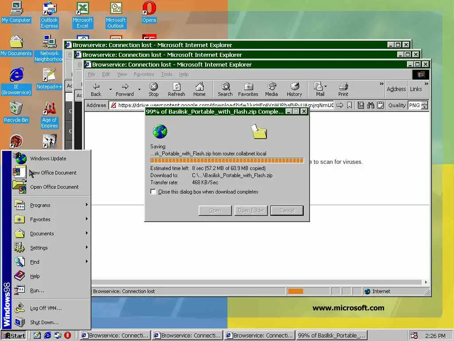Enable close dialog when download completes

click(153, 192)
